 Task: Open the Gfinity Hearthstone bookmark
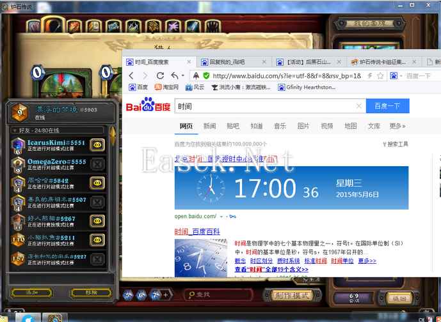[307, 88]
